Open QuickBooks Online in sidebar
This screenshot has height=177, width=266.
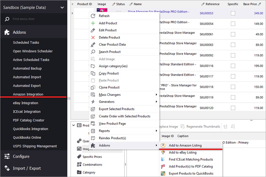[27, 137]
